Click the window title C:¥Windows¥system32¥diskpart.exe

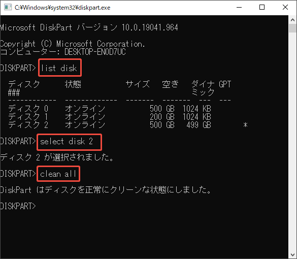click(62, 8)
